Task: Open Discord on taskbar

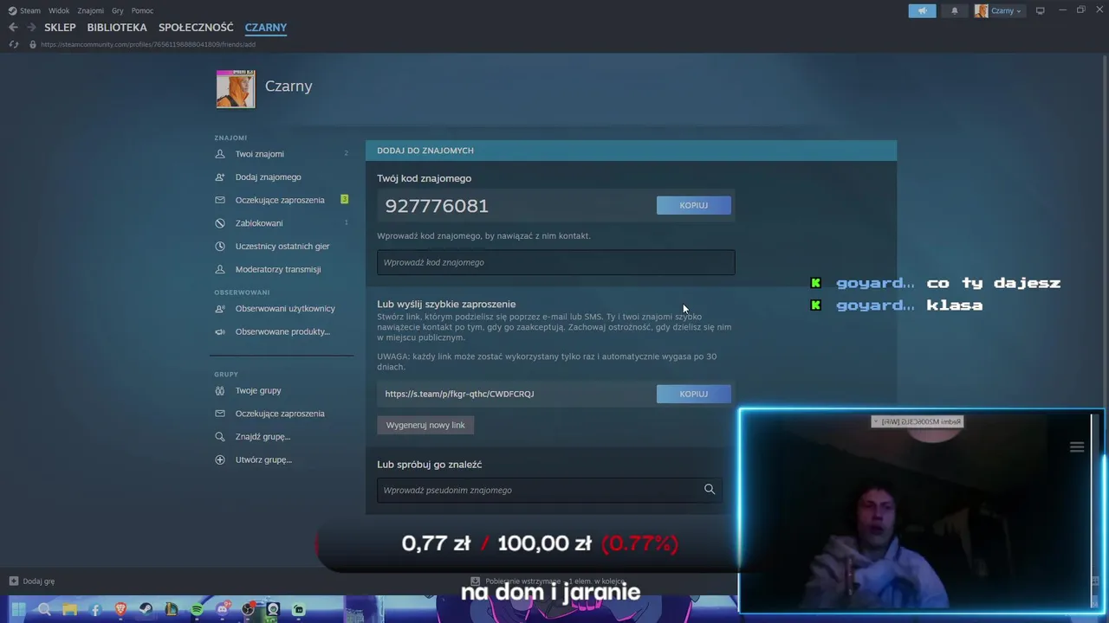Action: click(223, 610)
